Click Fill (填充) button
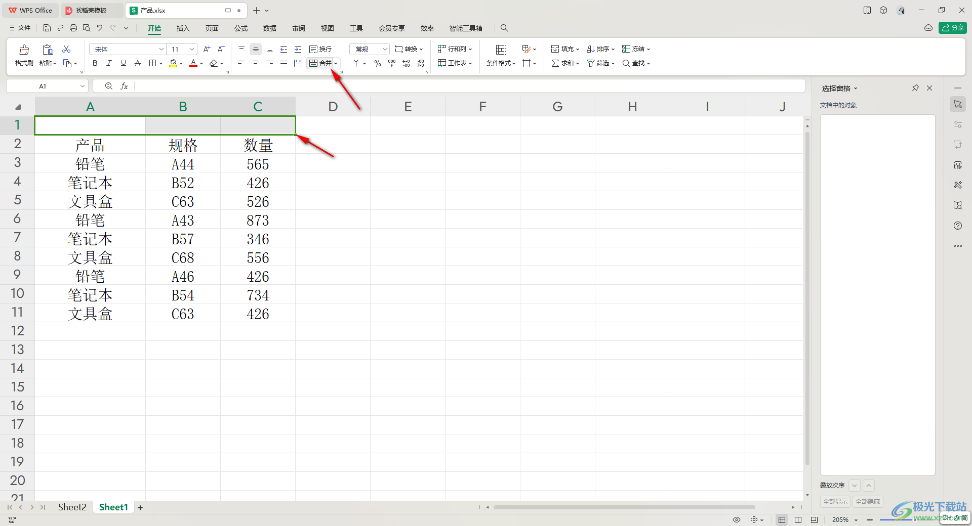Image resolution: width=972 pixels, height=526 pixels. click(565, 49)
